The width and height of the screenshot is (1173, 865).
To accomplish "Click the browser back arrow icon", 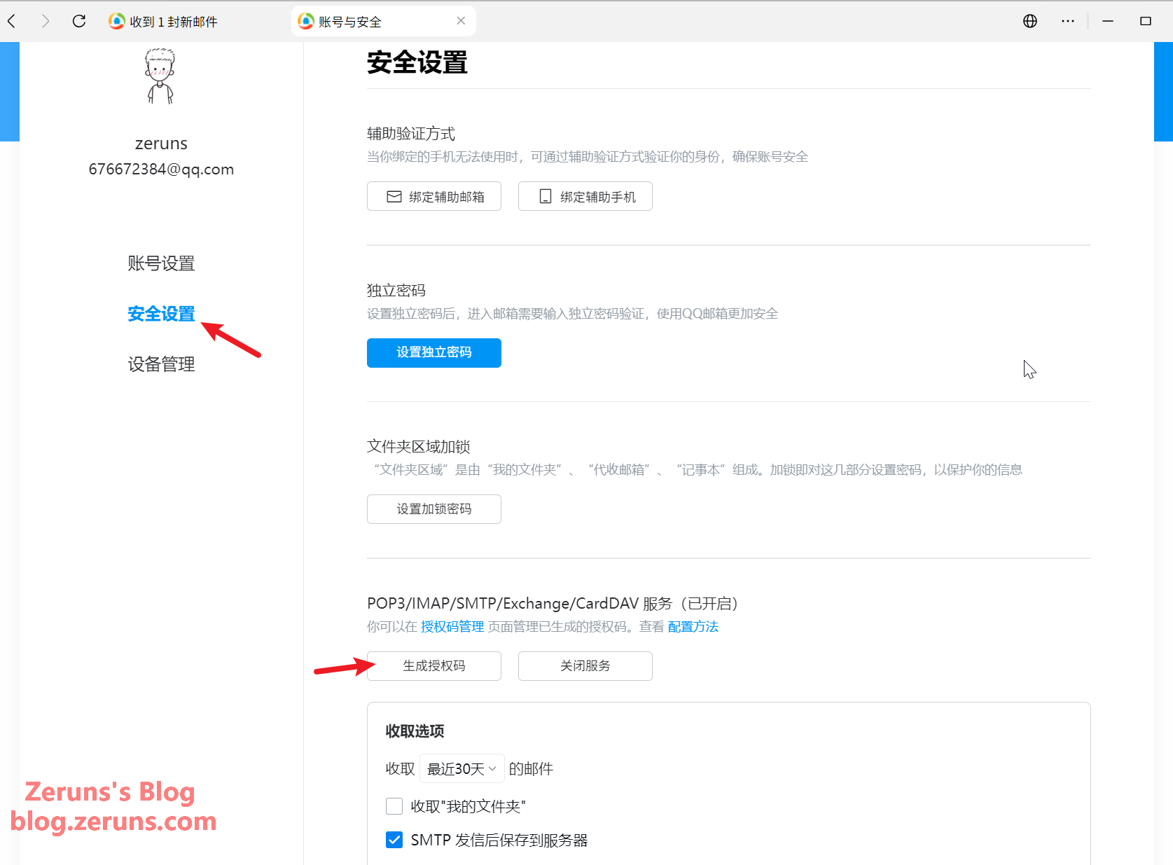I will [12, 21].
